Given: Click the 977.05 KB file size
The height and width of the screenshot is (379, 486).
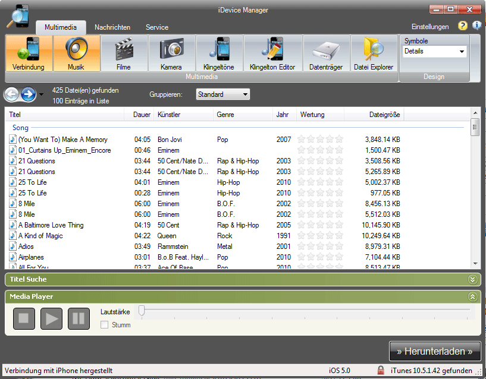Looking at the screenshot, I should coord(385,193).
